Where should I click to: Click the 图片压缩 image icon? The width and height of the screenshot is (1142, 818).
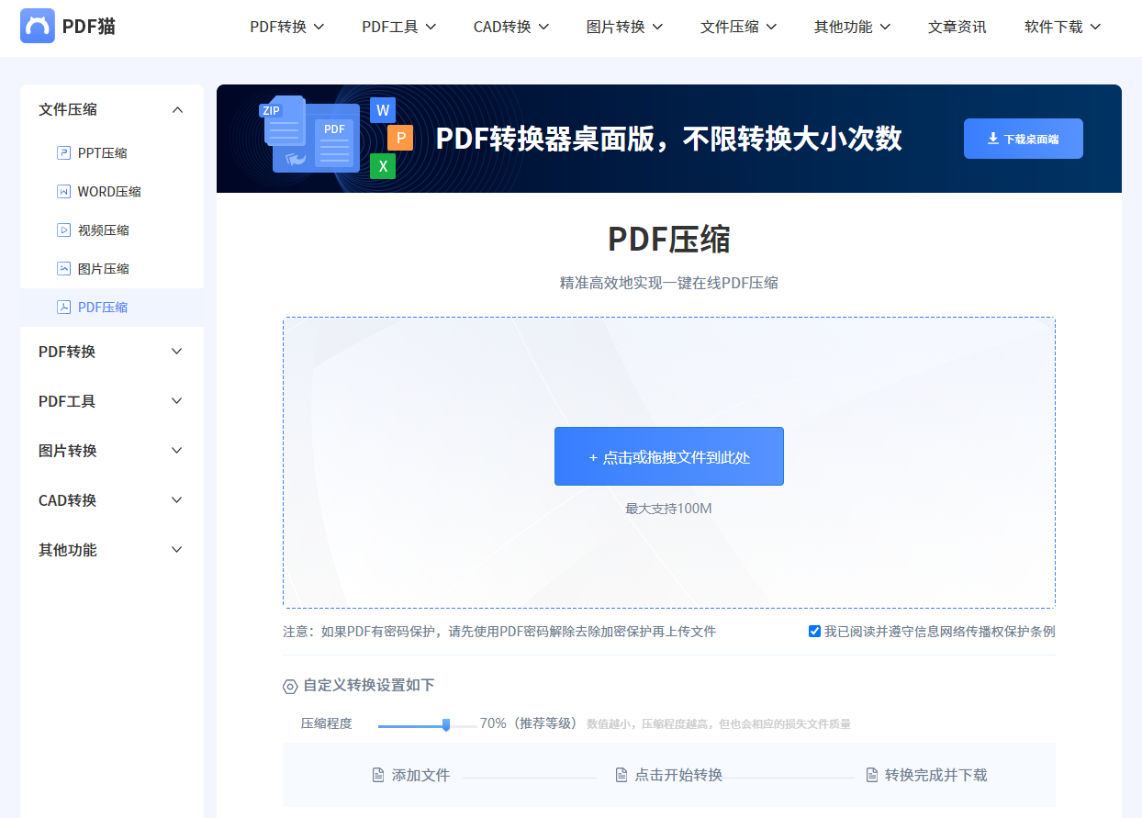tap(63, 269)
